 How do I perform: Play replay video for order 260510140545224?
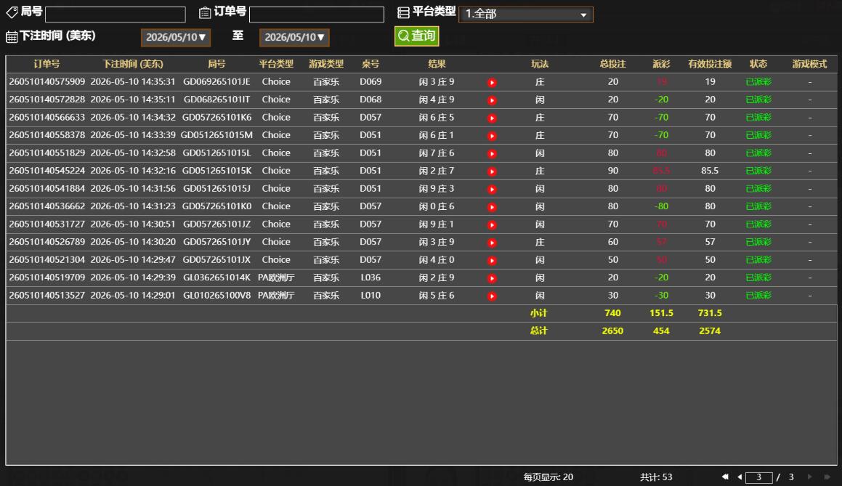[x=492, y=171]
